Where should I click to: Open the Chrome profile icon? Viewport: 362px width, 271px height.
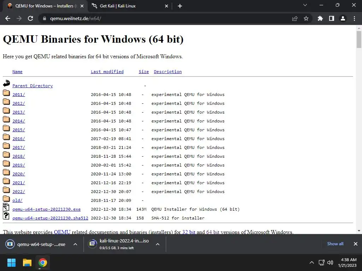[343, 18]
